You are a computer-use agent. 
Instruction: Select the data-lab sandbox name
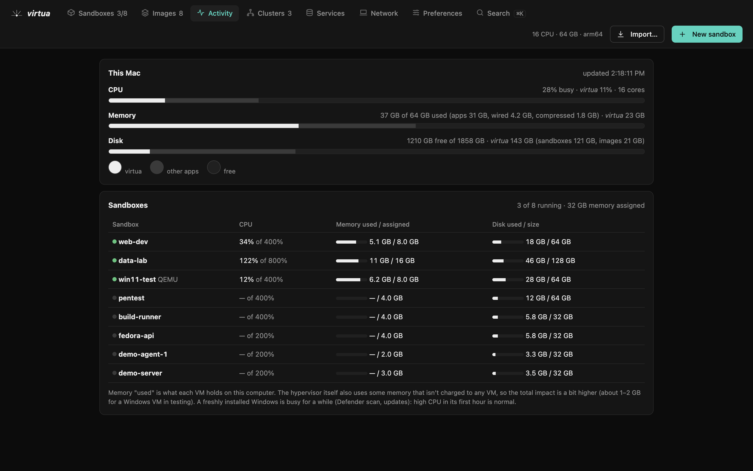click(133, 260)
